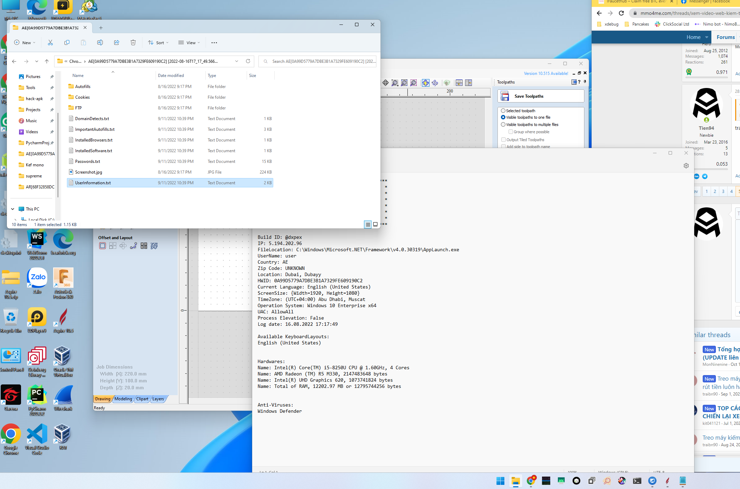
Task: Go up one folder level in File Explorer
Action: point(47,61)
